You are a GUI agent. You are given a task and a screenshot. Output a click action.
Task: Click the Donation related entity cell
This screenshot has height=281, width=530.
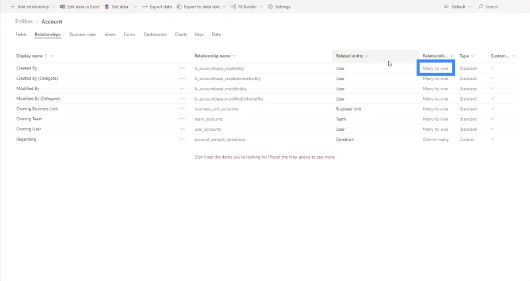click(344, 140)
